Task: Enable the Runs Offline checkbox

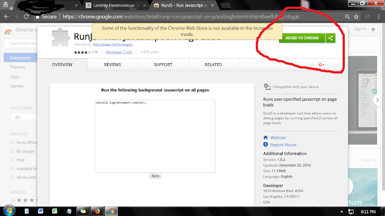Action: click(x=13, y=142)
